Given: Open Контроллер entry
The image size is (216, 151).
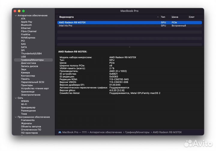Looking at the screenshot, I should coord(28,75).
